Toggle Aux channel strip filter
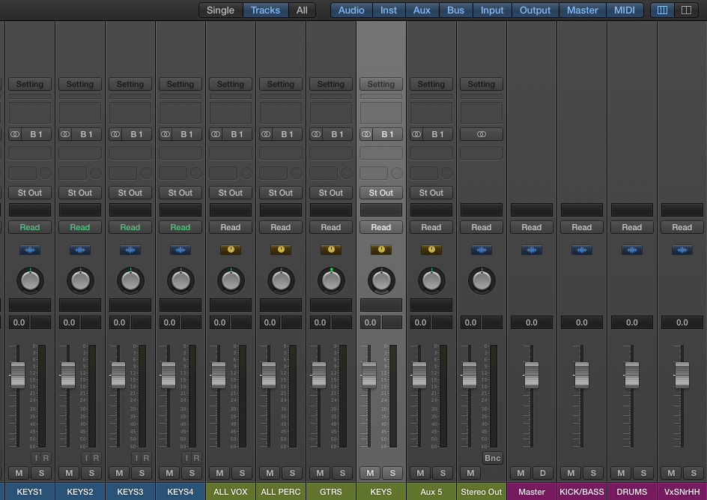 point(422,10)
